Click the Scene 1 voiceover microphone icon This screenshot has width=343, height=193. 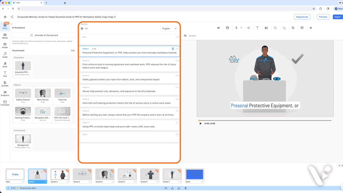point(173,49)
